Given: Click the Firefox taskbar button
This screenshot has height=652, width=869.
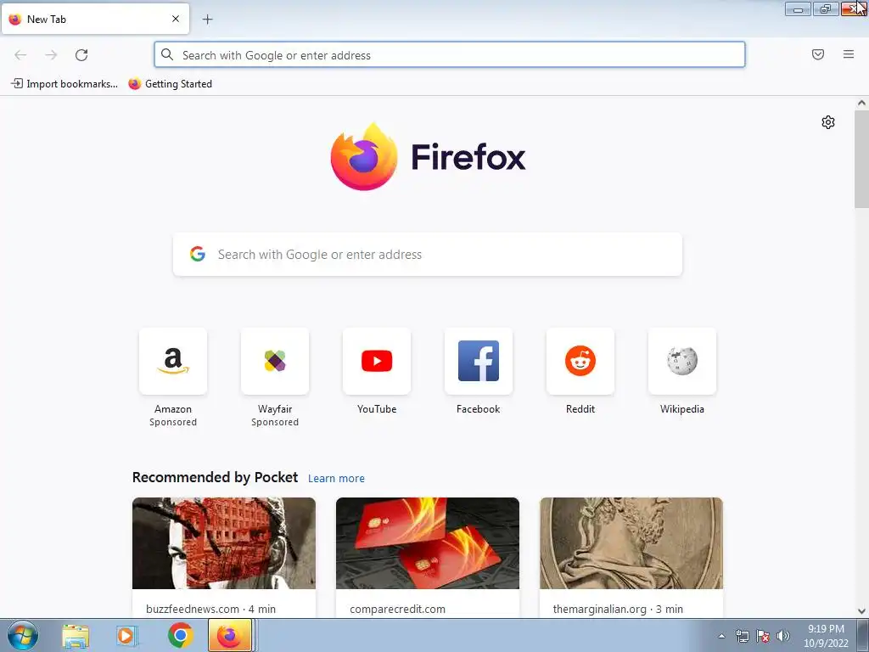Looking at the screenshot, I should 230,635.
